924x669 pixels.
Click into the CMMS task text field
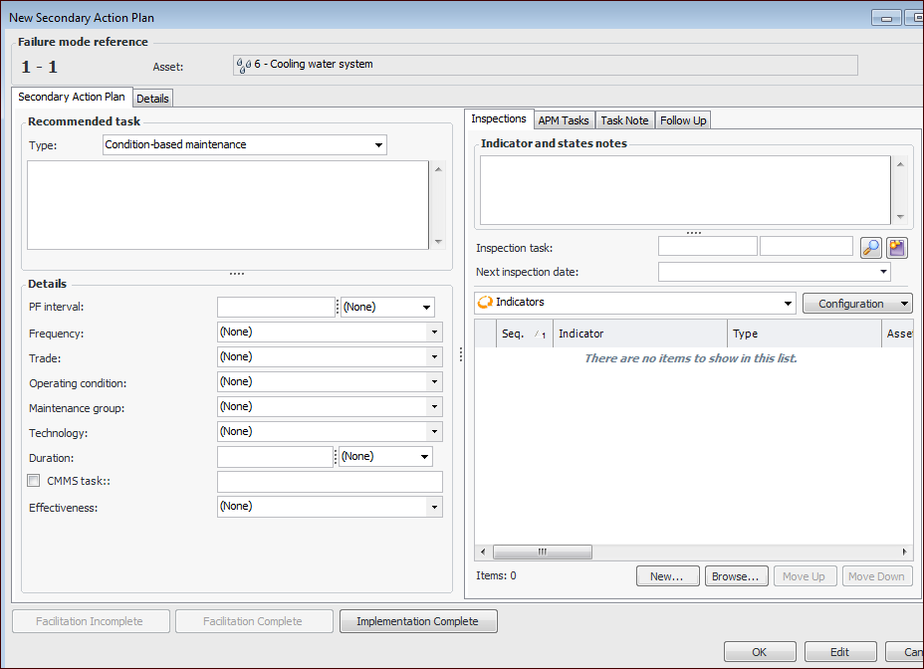(330, 482)
